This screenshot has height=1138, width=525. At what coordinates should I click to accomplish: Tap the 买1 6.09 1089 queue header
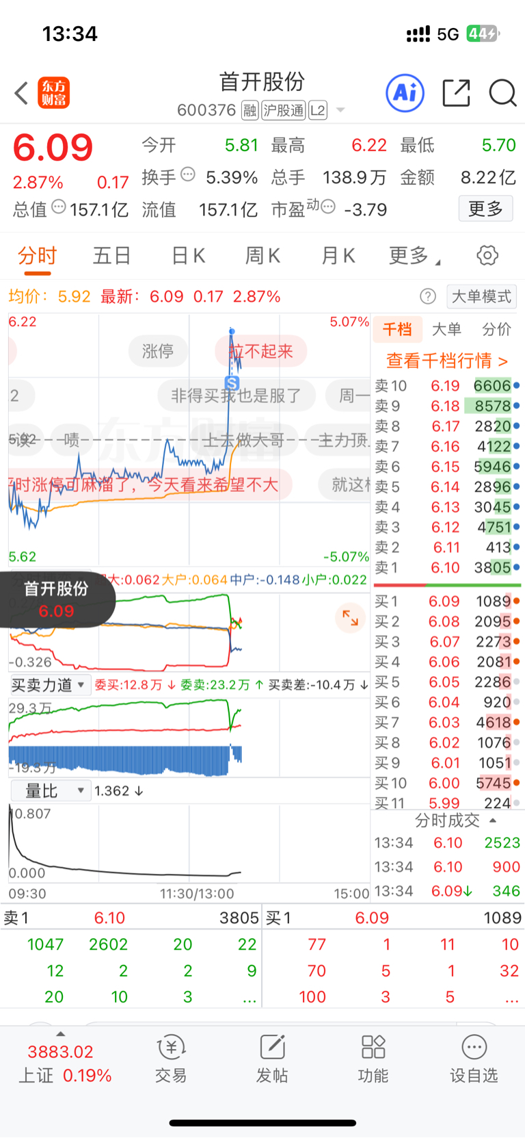point(394,918)
